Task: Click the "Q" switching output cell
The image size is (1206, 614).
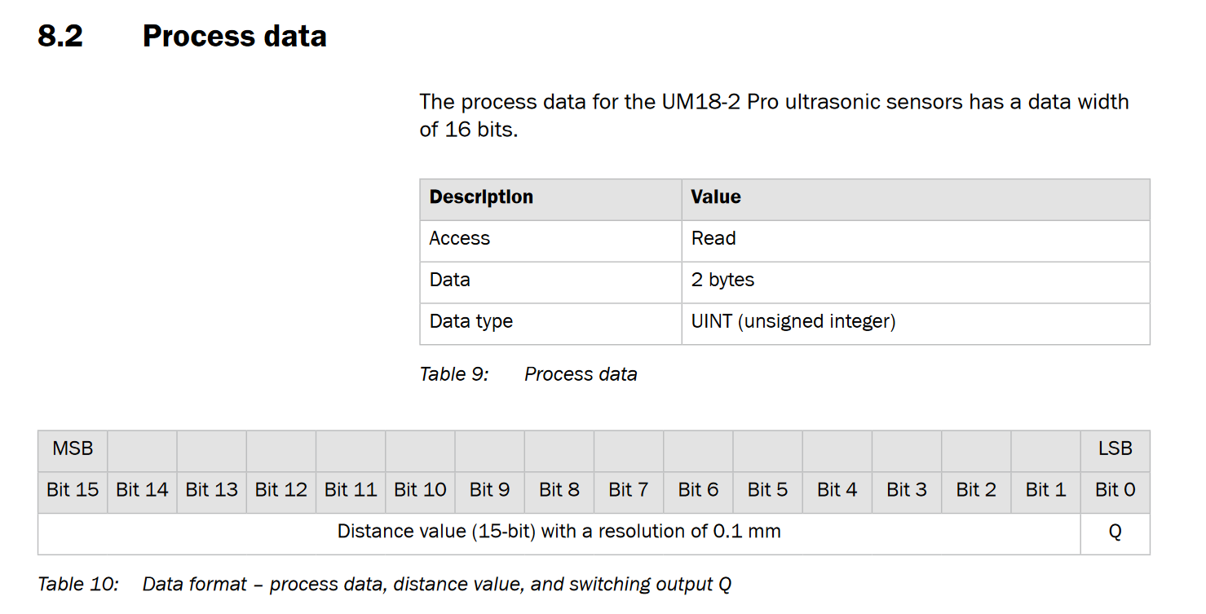Action: point(1115,532)
